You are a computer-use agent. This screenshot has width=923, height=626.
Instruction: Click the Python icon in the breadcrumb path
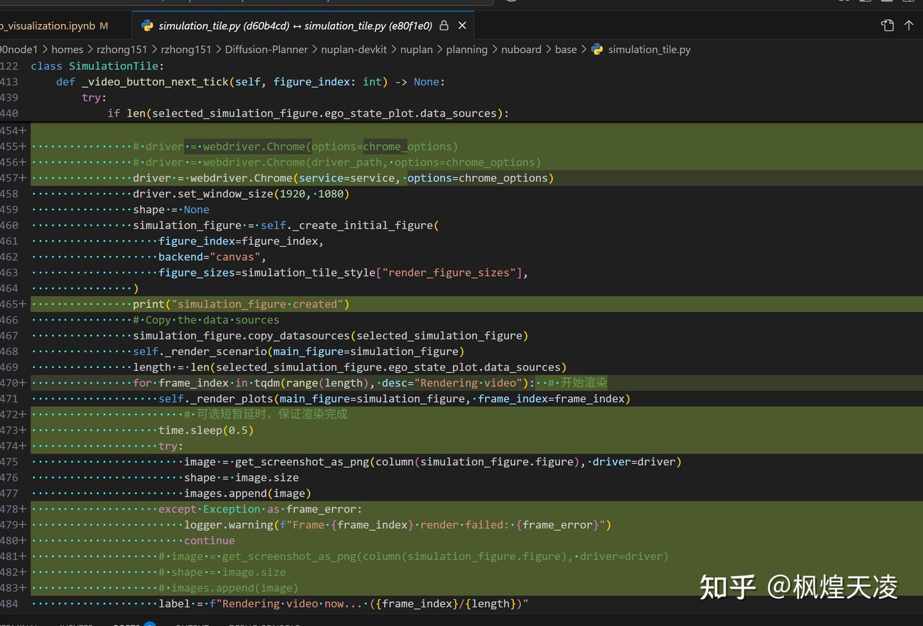coord(597,49)
